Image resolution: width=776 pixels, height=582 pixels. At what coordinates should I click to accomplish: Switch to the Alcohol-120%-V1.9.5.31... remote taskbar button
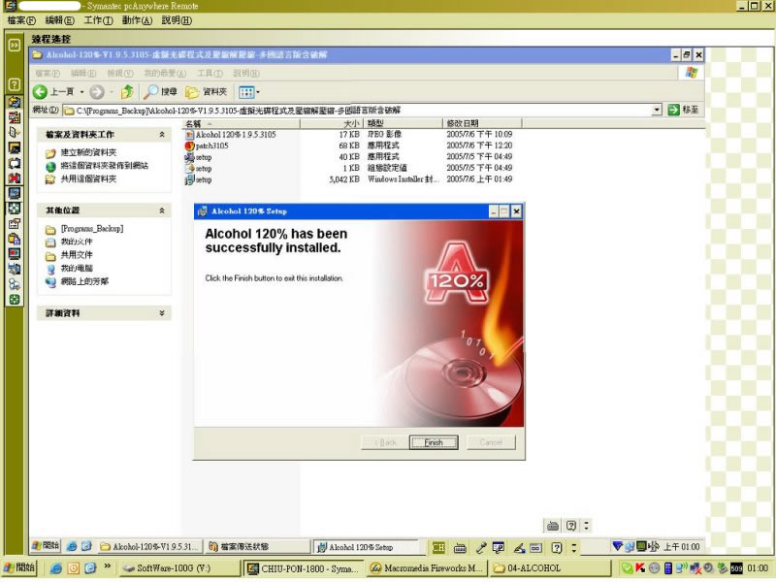(150, 547)
